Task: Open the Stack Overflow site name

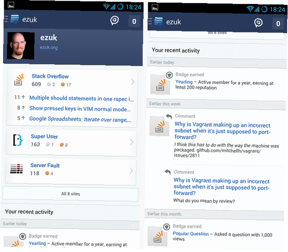Action: (50, 76)
